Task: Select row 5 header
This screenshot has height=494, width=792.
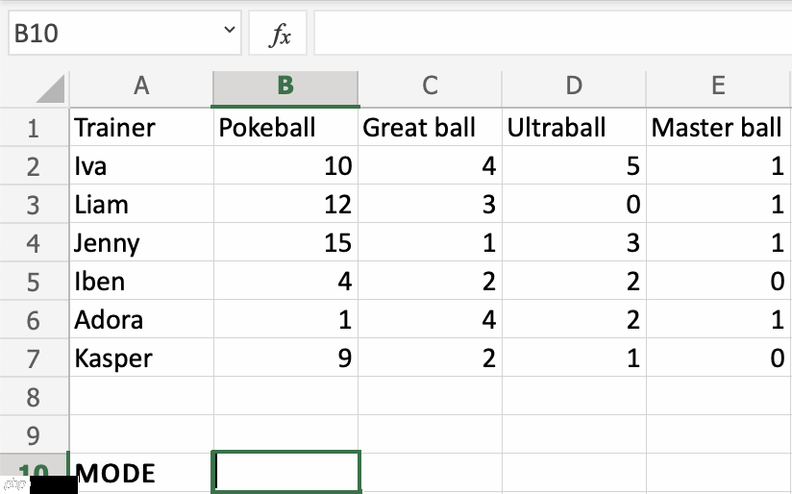Action: coord(34,281)
